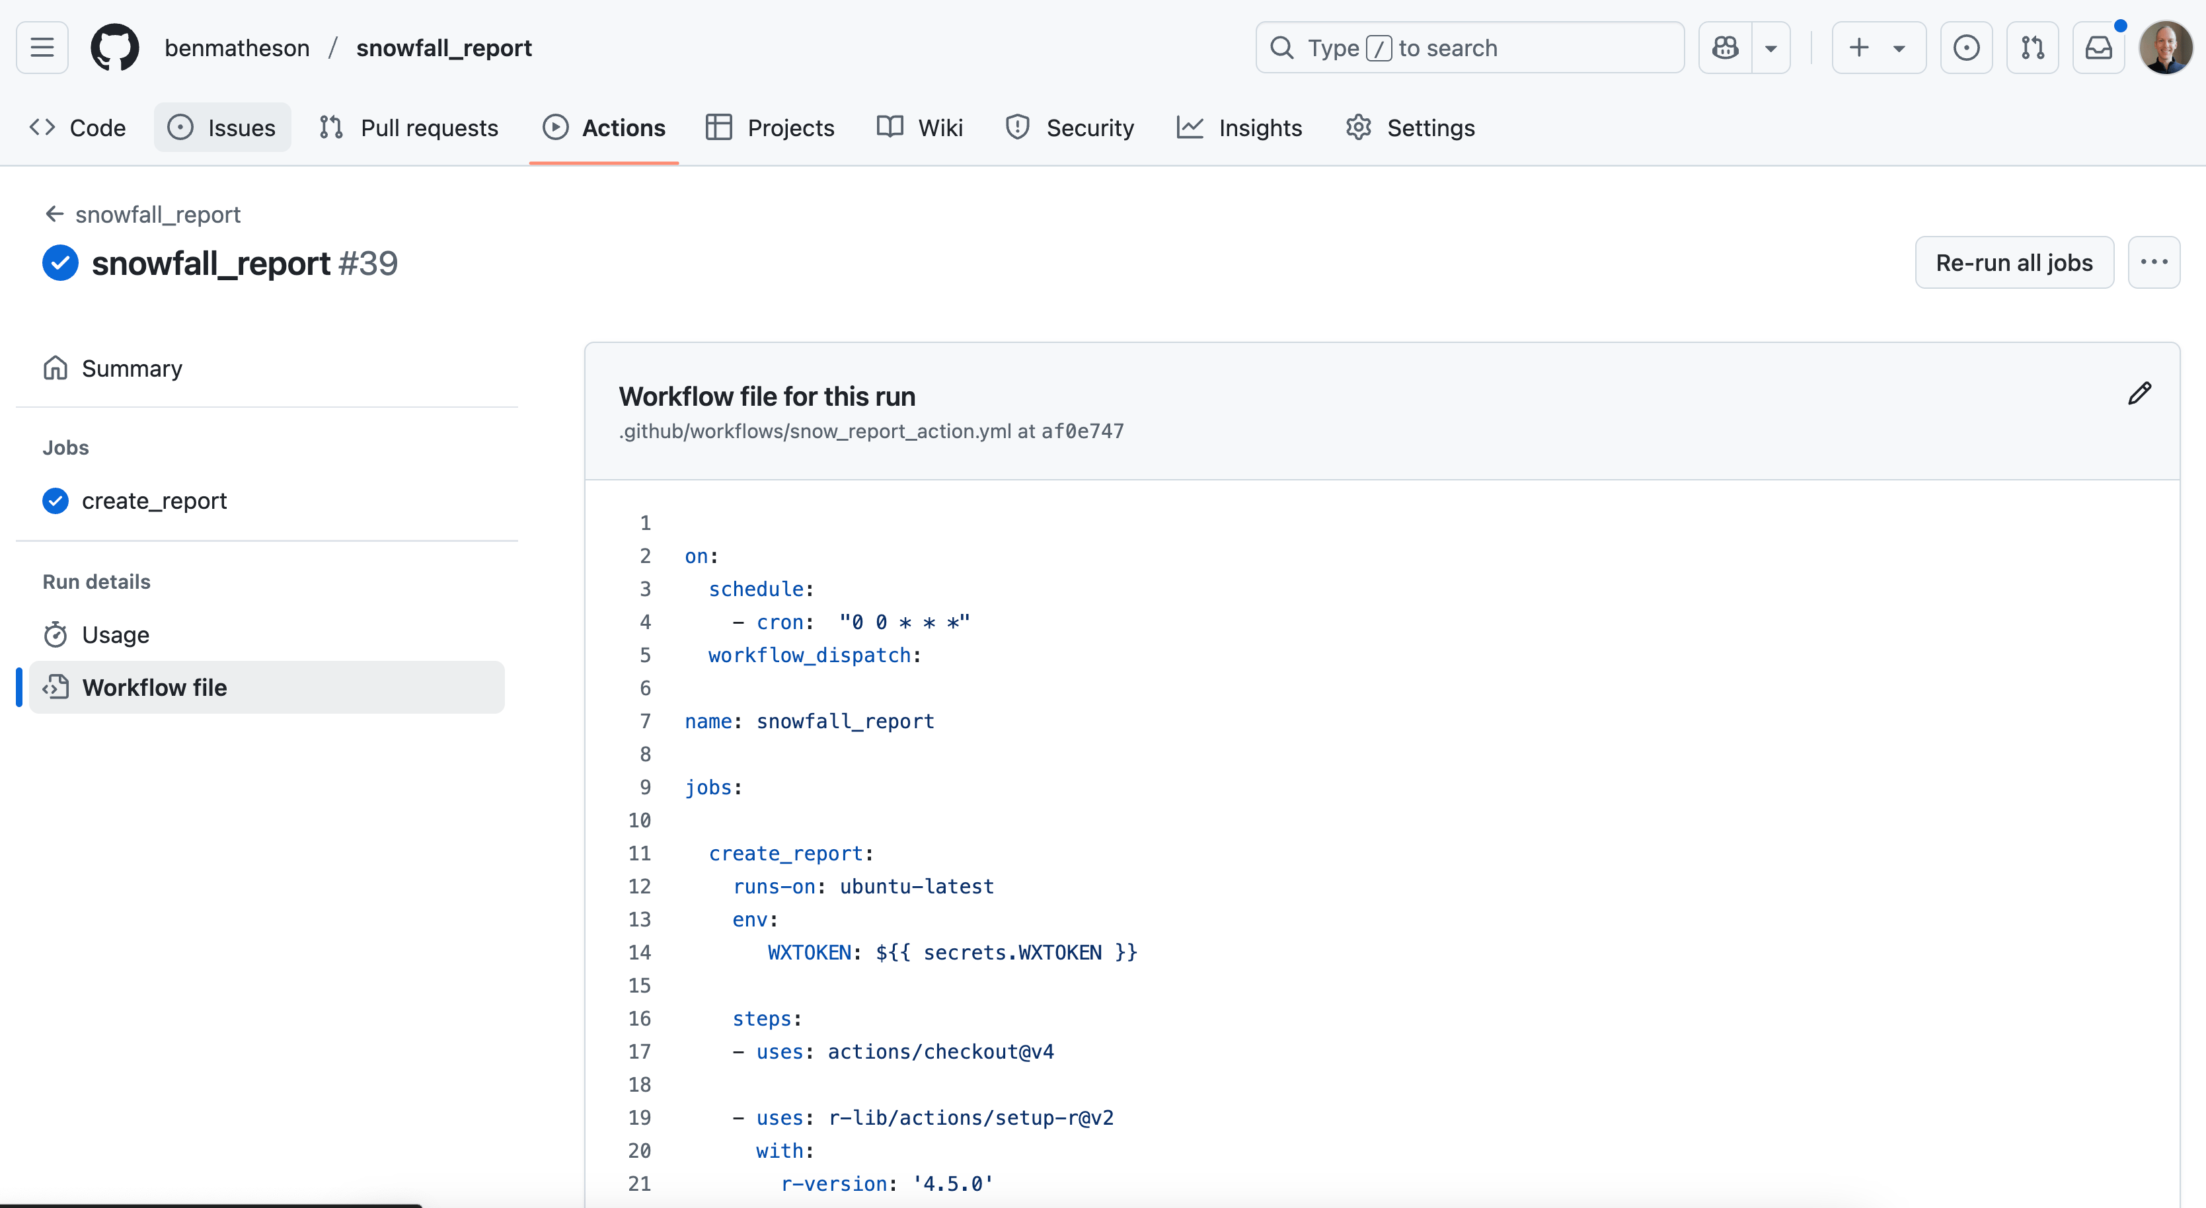Open benmatheson owner link
The image size is (2206, 1208).
[237, 48]
